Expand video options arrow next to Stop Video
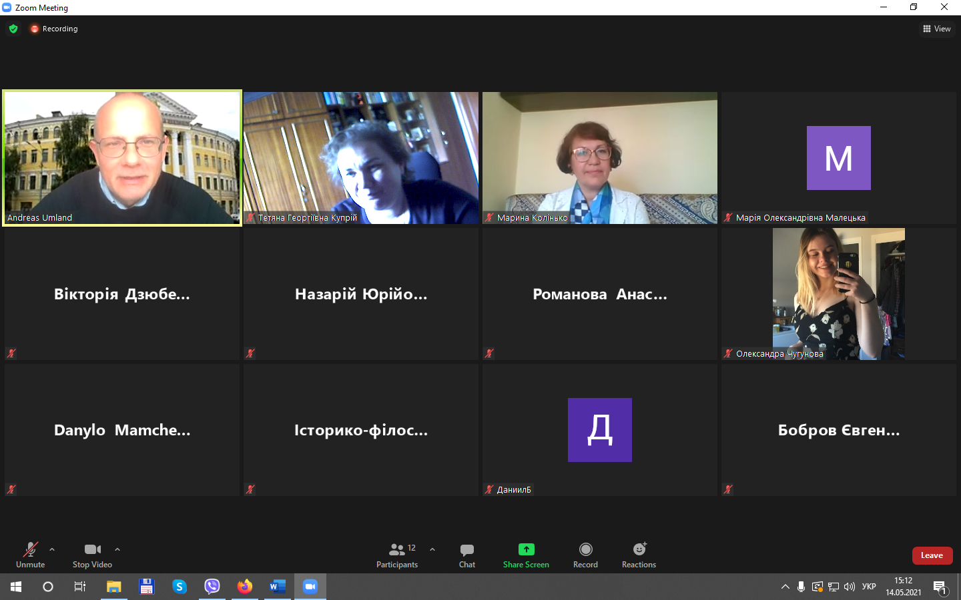 (x=117, y=549)
